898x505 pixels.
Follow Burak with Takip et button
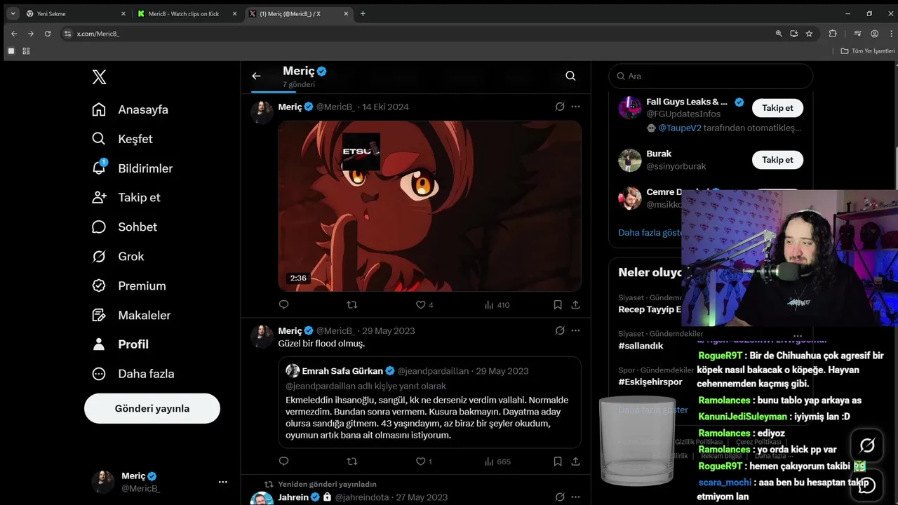click(x=777, y=160)
